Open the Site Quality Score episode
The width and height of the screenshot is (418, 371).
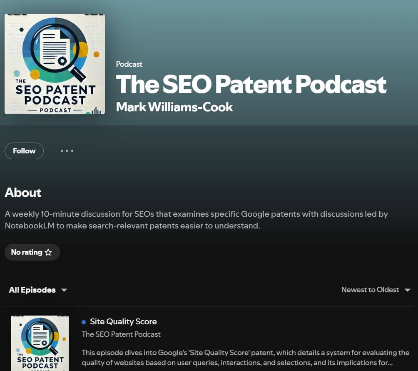[123, 322]
